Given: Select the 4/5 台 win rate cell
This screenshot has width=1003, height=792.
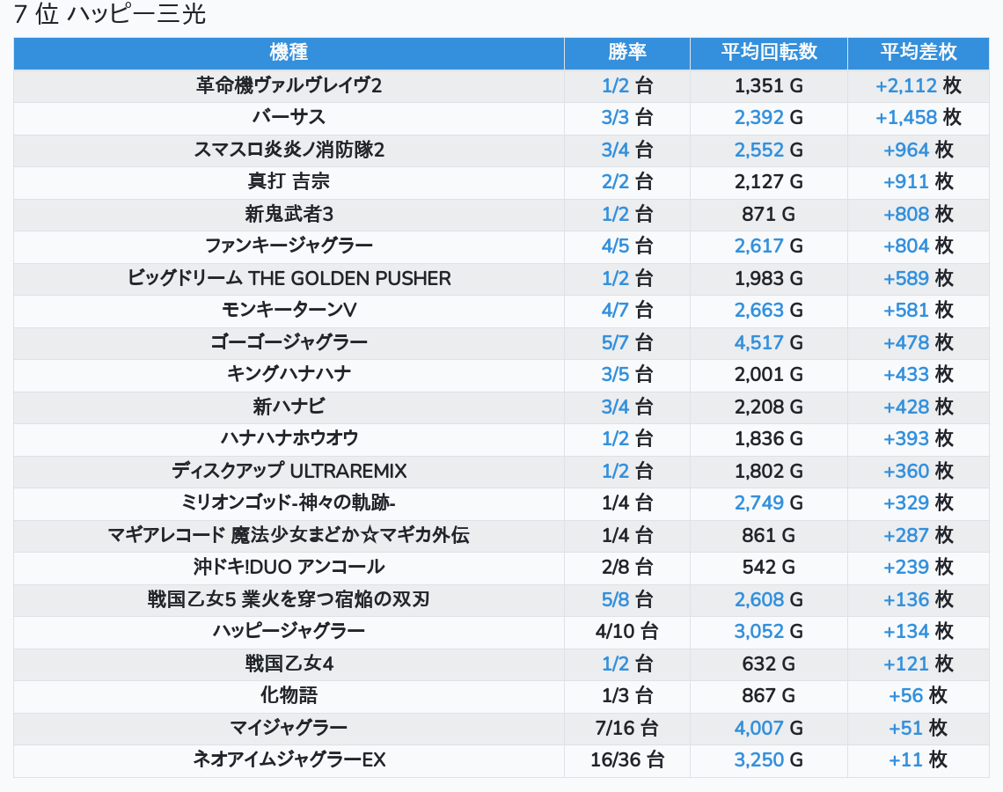Looking at the screenshot, I should point(626,246).
